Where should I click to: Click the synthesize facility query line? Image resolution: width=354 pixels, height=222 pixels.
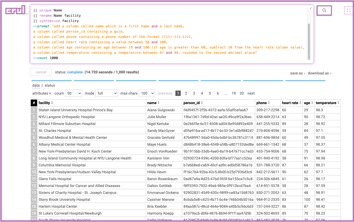click(x=56, y=21)
